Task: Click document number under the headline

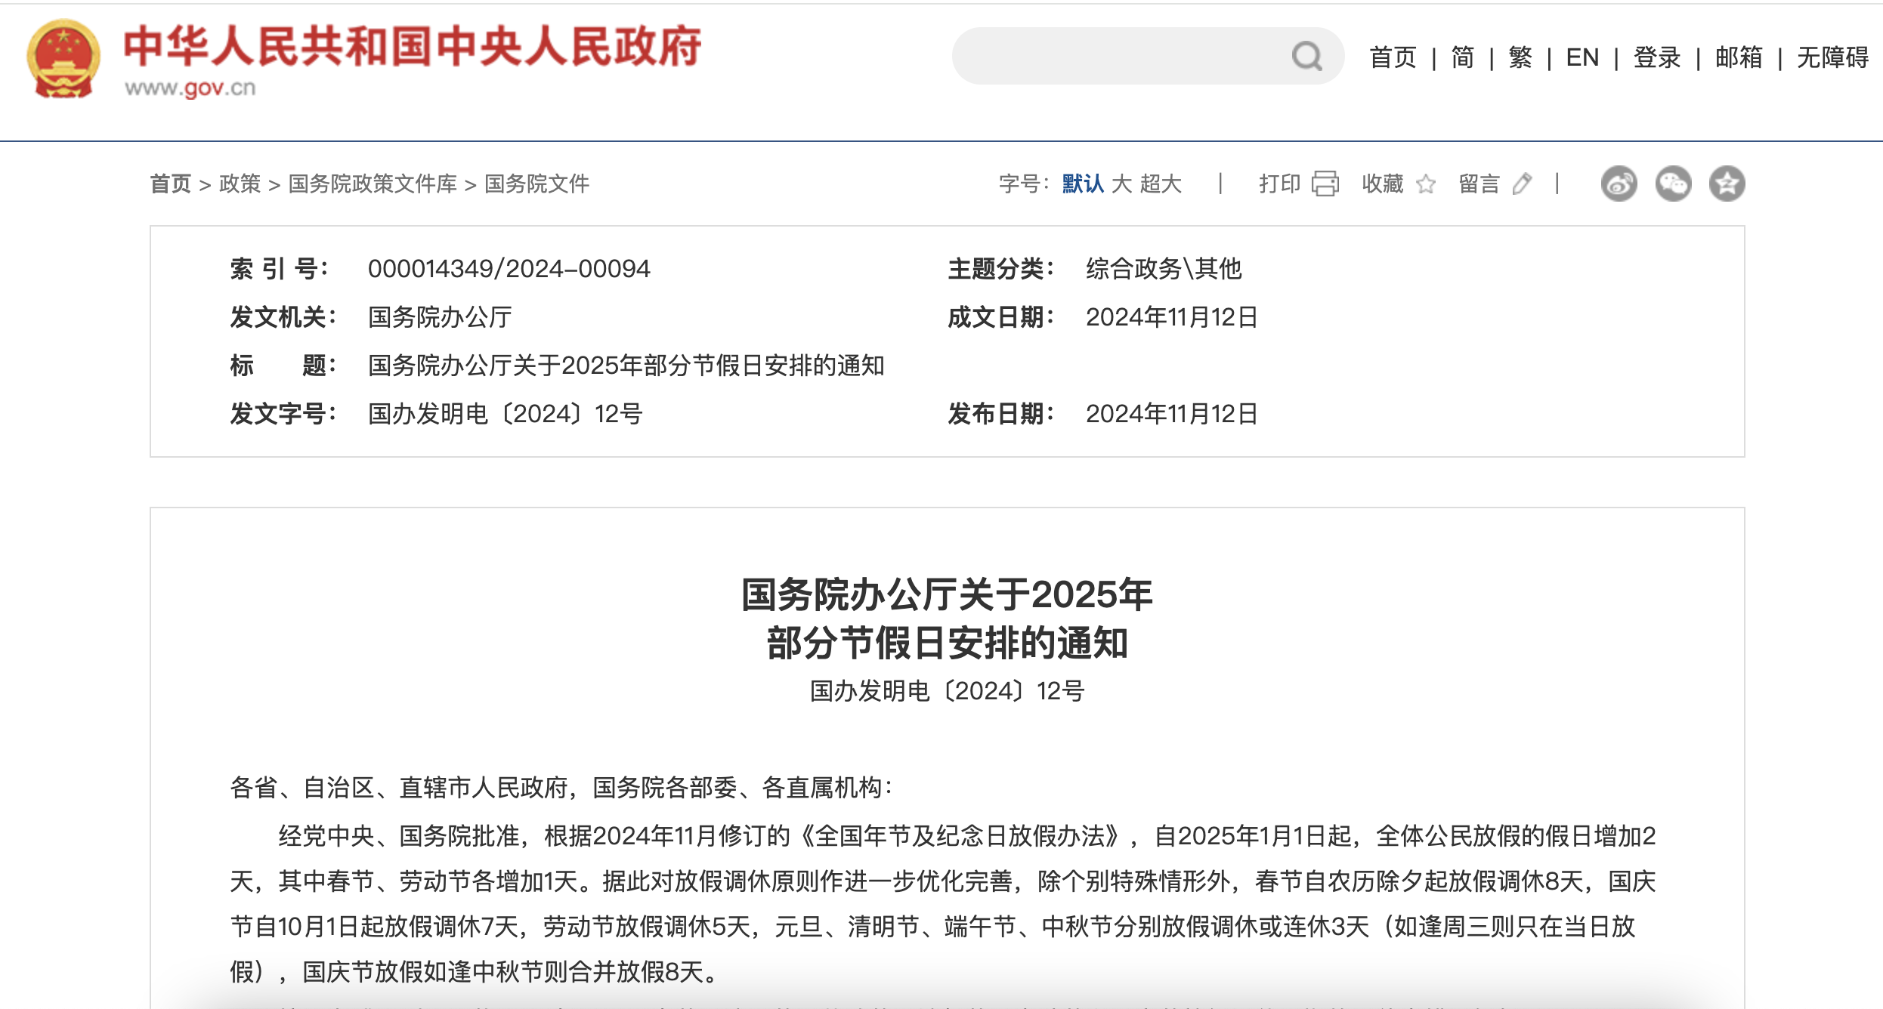Action: coord(947,691)
